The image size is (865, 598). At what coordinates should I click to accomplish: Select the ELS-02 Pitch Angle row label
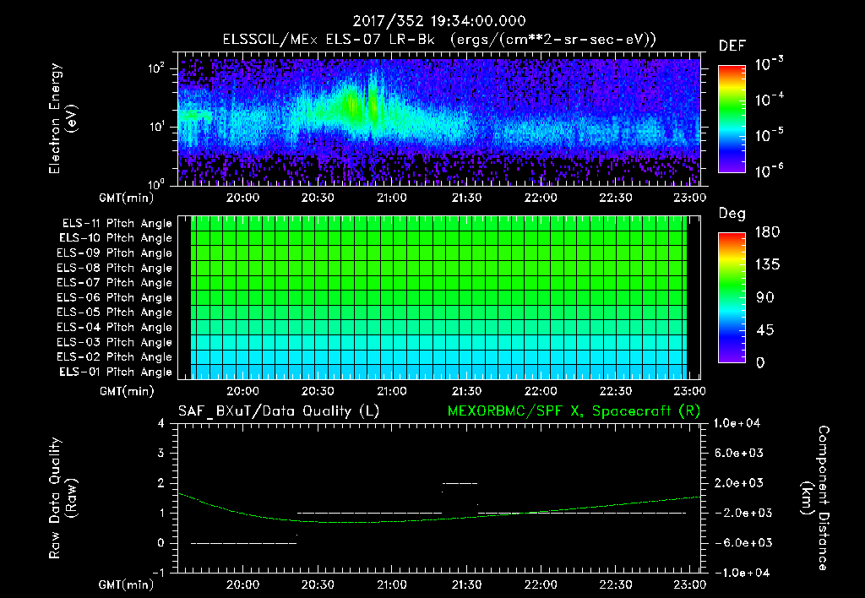click(x=115, y=357)
